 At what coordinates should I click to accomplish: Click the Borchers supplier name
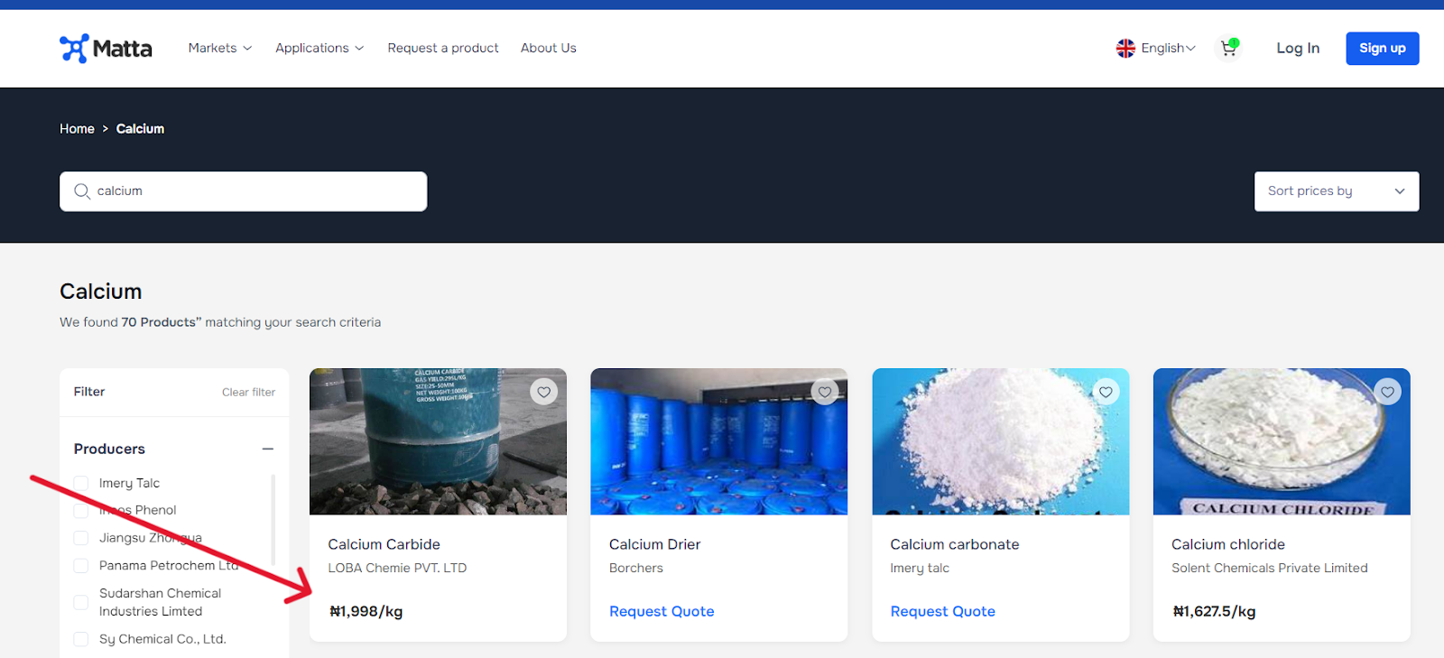coord(636,568)
